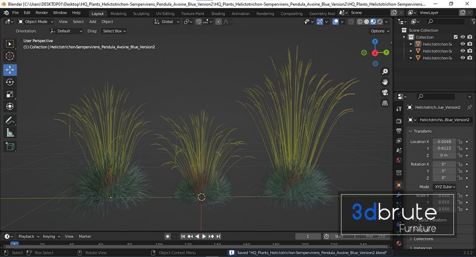
Task: Open the Scene properties tab
Action: [x=399, y=150]
